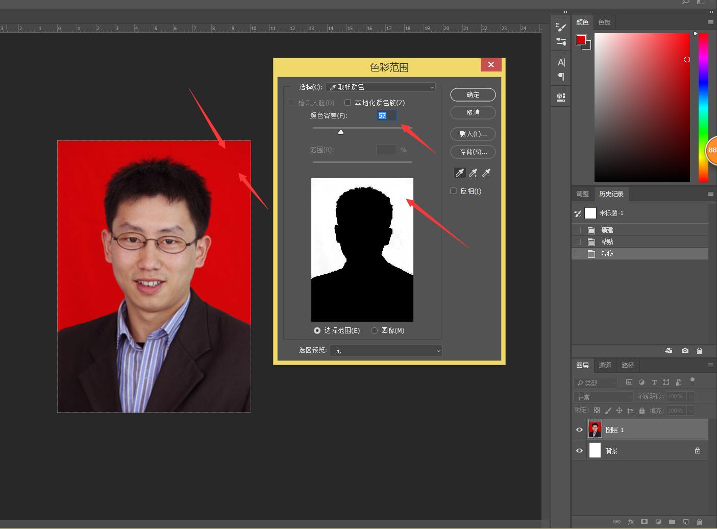Image resolution: width=717 pixels, height=529 pixels.
Task: Check the 本地化颜色簇(Z) option
Action: click(348, 103)
